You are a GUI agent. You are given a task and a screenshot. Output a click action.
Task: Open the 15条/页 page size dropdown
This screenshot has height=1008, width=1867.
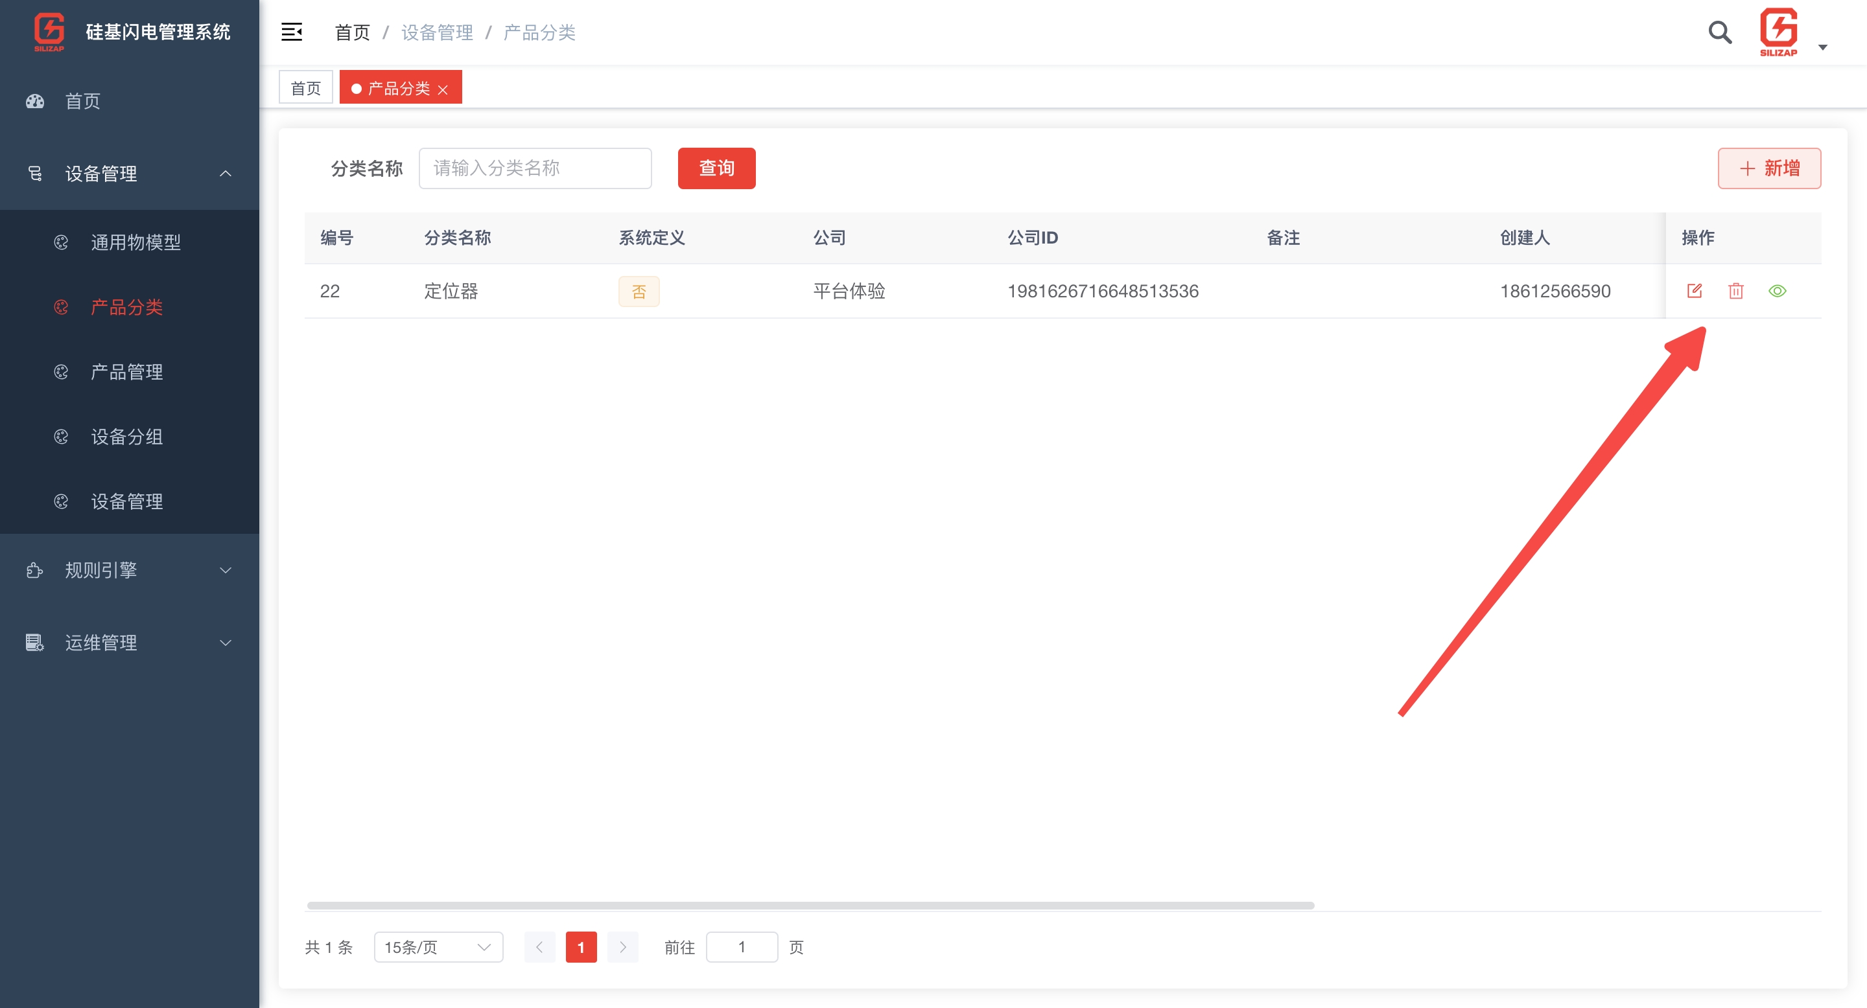click(438, 946)
